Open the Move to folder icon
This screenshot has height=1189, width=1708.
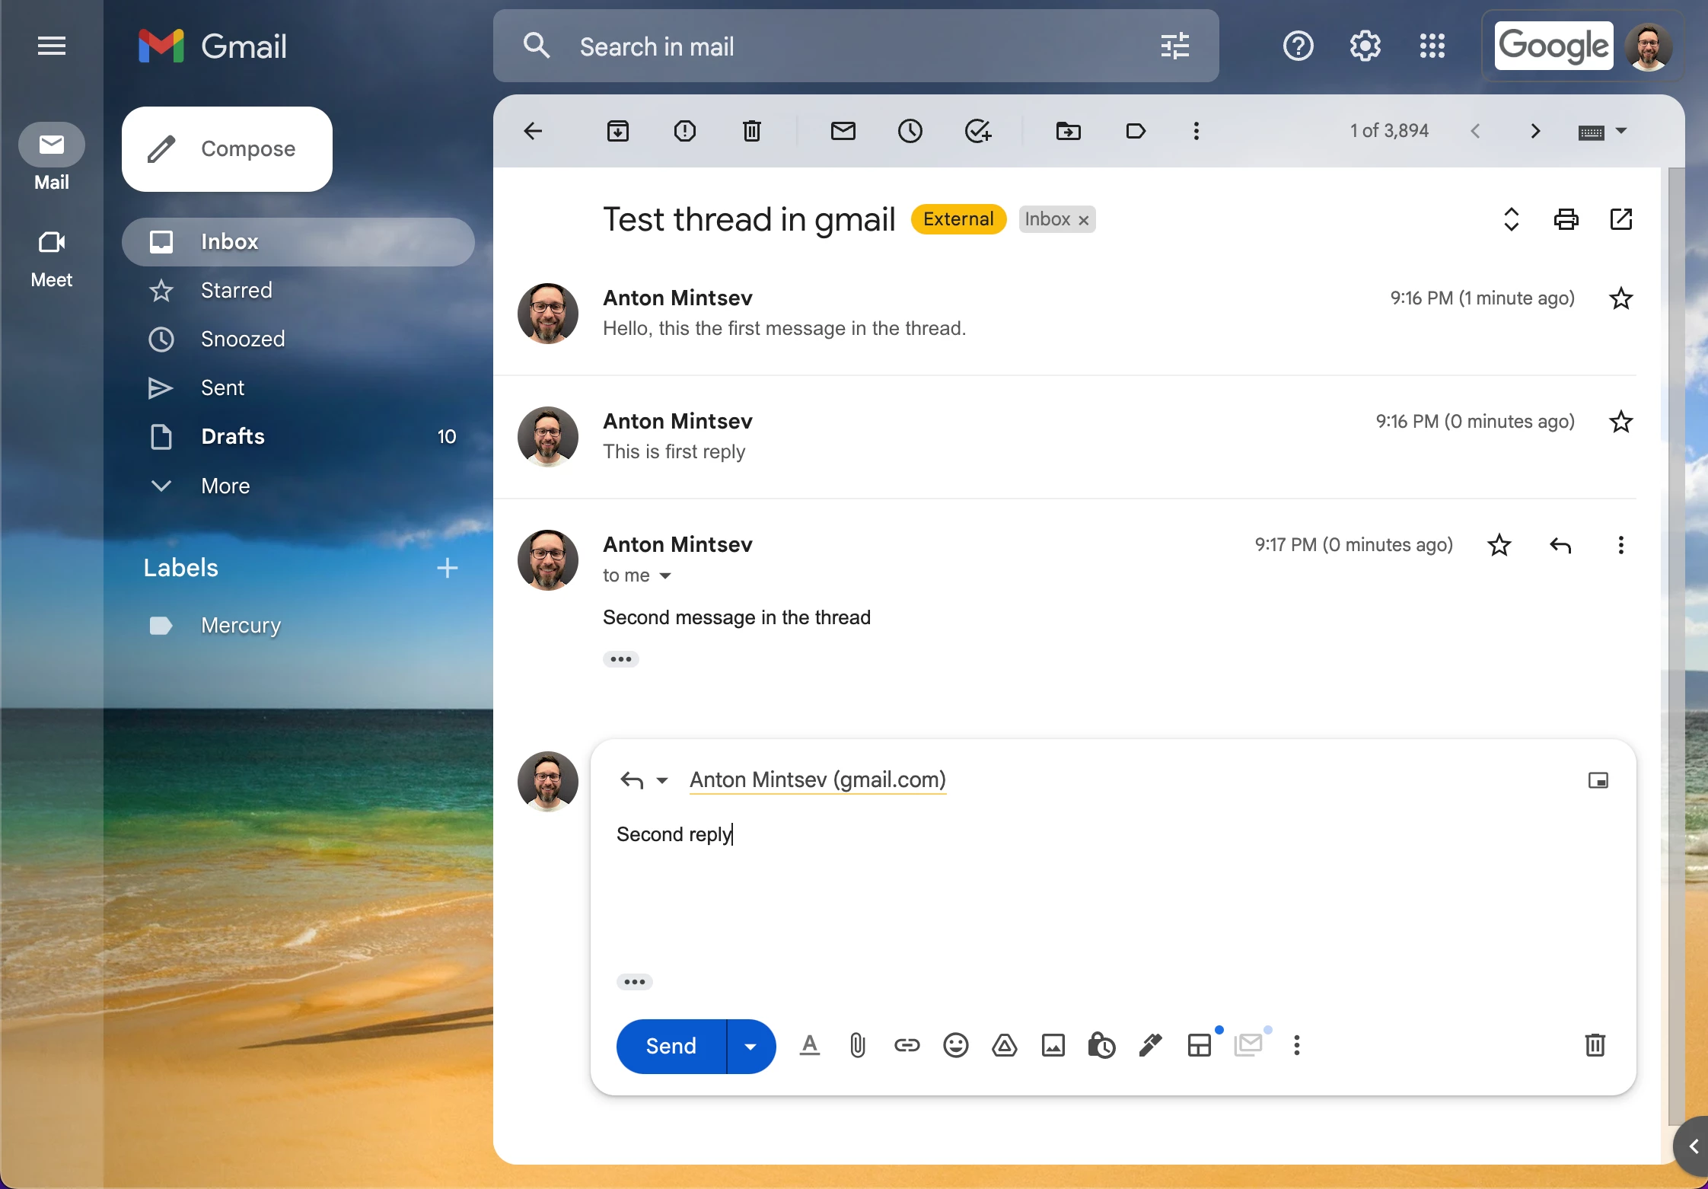click(x=1068, y=131)
